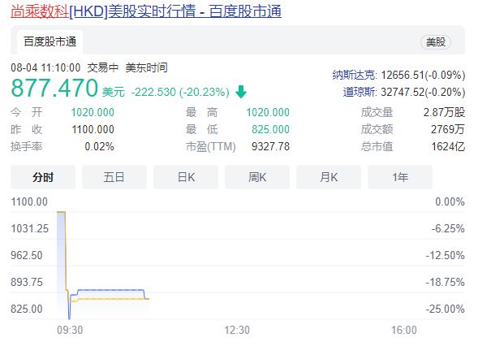
Task: Click the 市盈(TTM) value 9327.78
Action: 271,147
